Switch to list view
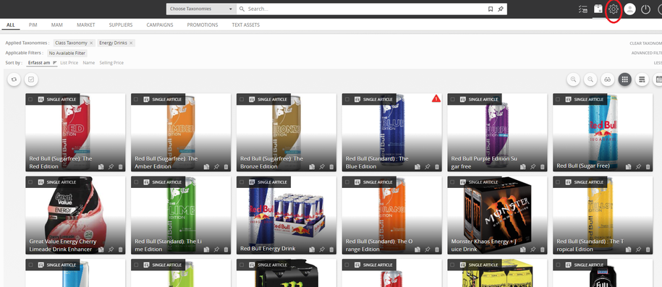662x287 pixels. pyautogui.click(x=642, y=80)
